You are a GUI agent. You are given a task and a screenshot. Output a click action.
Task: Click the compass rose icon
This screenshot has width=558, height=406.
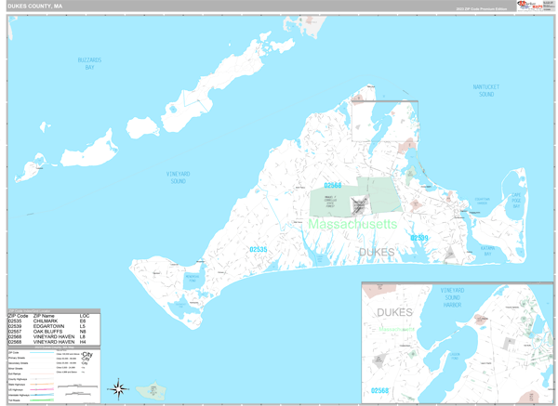[119, 387]
